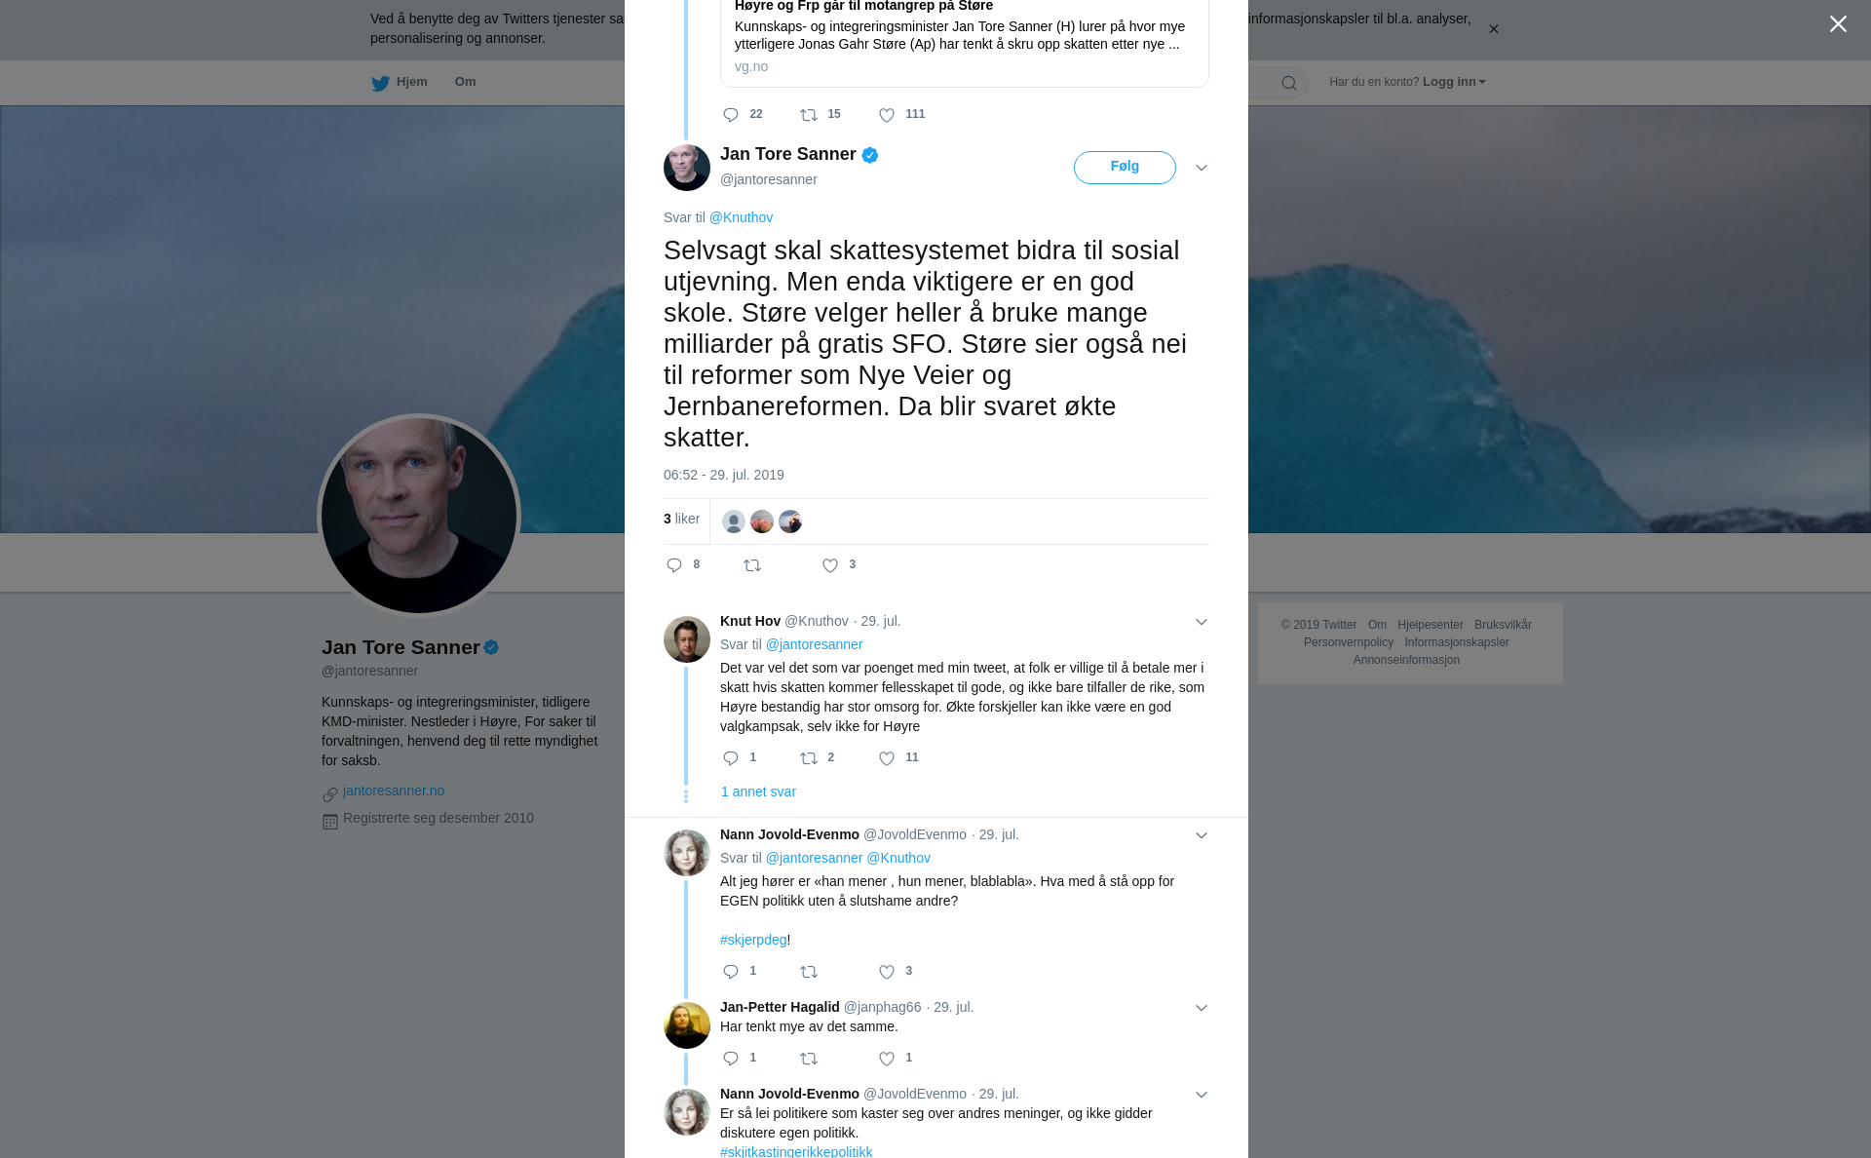This screenshot has width=1871, height=1158.
Task: Open jantoresanner.no website link
Action: pos(394,791)
